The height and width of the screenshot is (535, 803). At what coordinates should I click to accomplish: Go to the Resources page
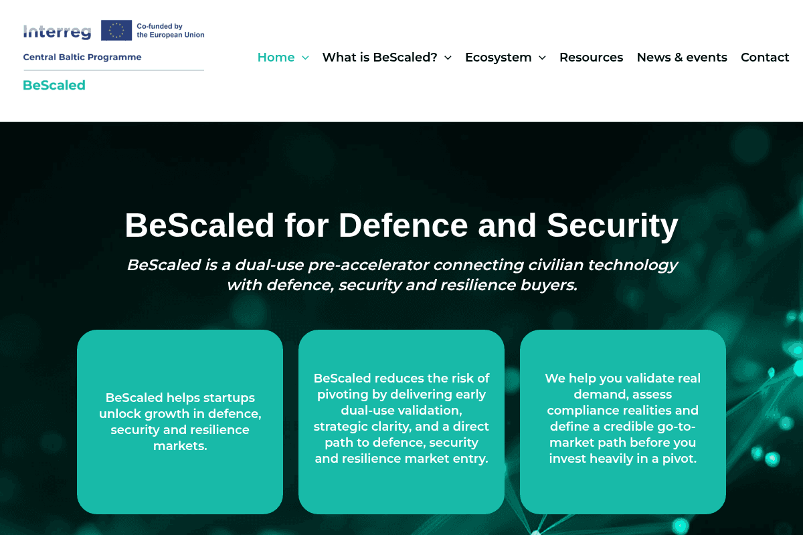[x=591, y=58]
